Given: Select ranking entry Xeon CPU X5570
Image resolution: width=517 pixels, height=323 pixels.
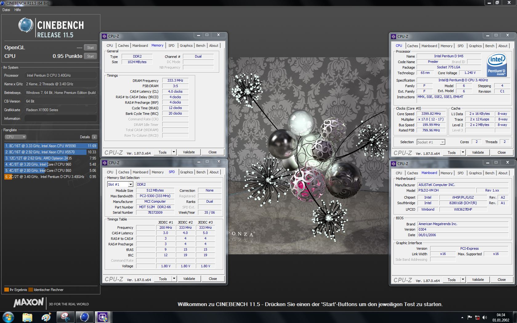Looking at the screenshot, I should (50, 152).
